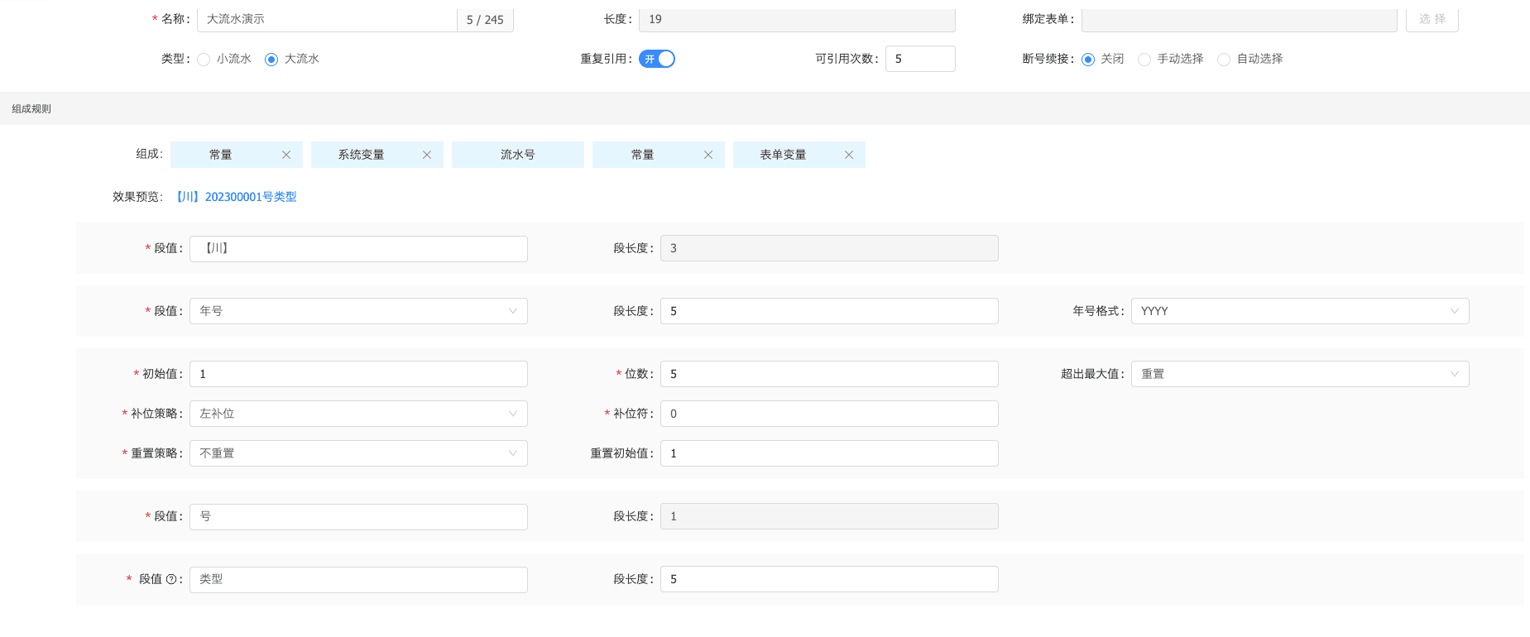Click the 段值 field containing 号
The image size is (1530, 637).
(358, 516)
